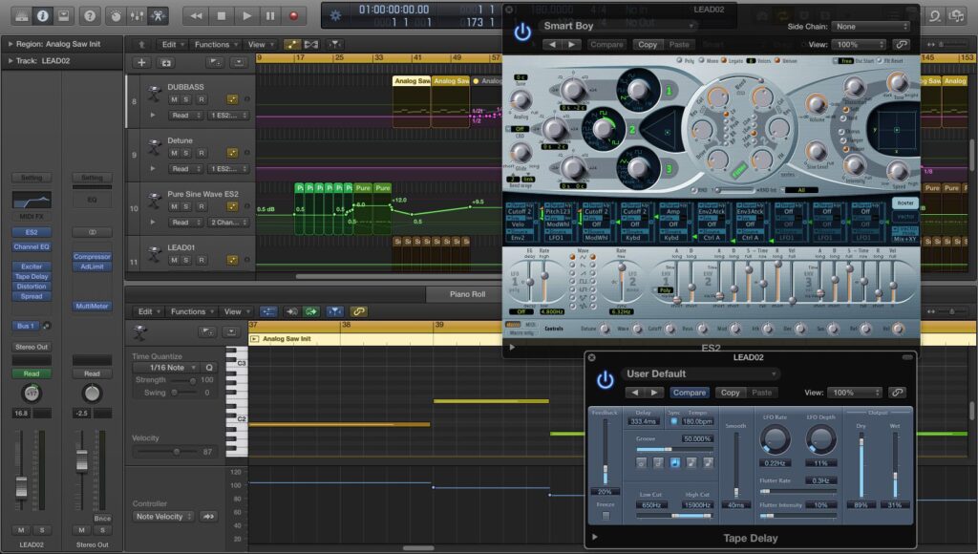Solo the Detune track

[x=185, y=153]
